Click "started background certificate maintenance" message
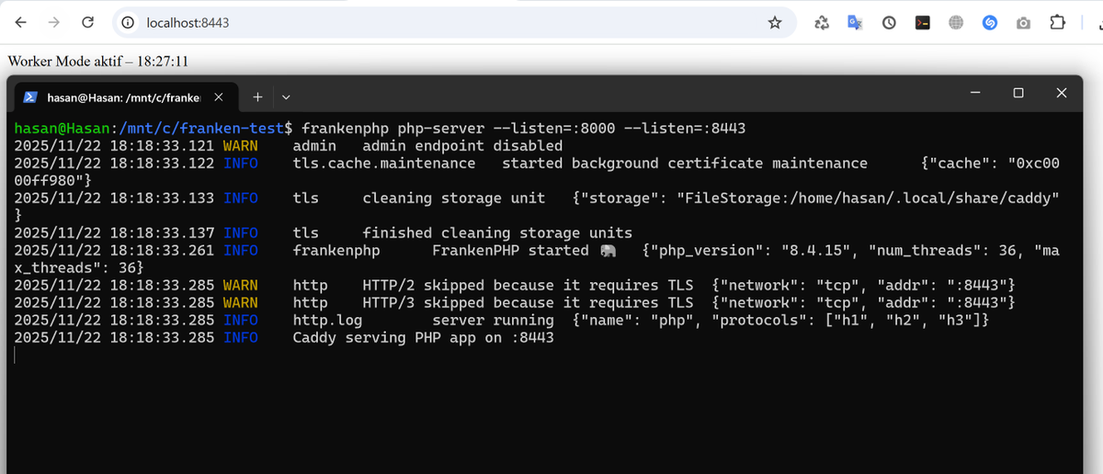The image size is (1103, 474). click(x=685, y=163)
